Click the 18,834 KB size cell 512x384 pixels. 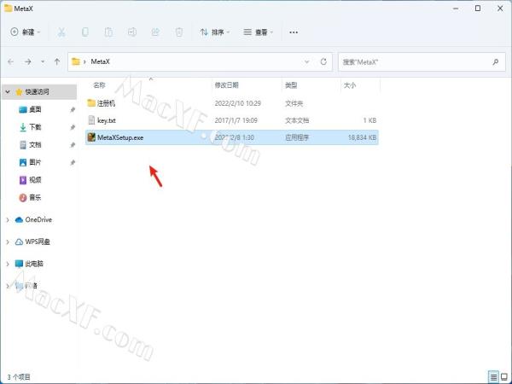coord(362,137)
